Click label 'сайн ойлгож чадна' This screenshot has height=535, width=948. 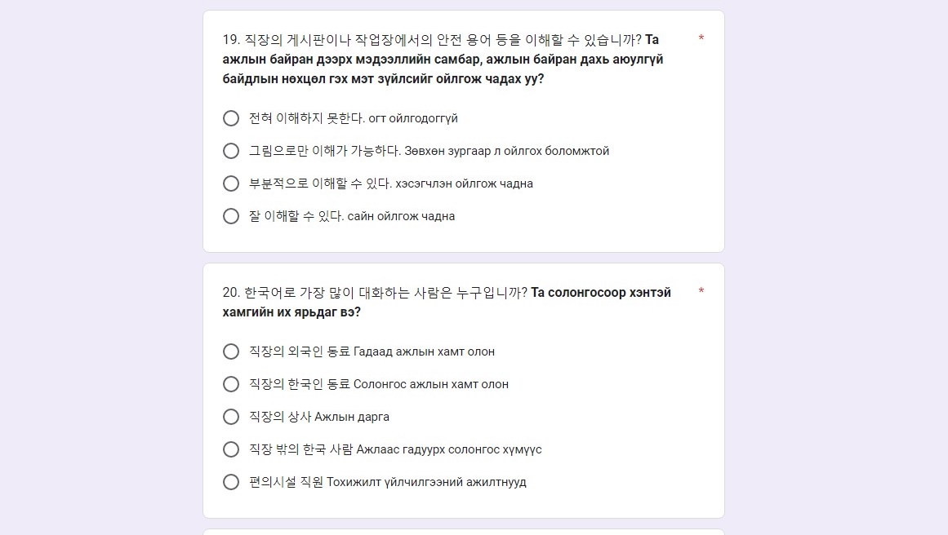402,216
